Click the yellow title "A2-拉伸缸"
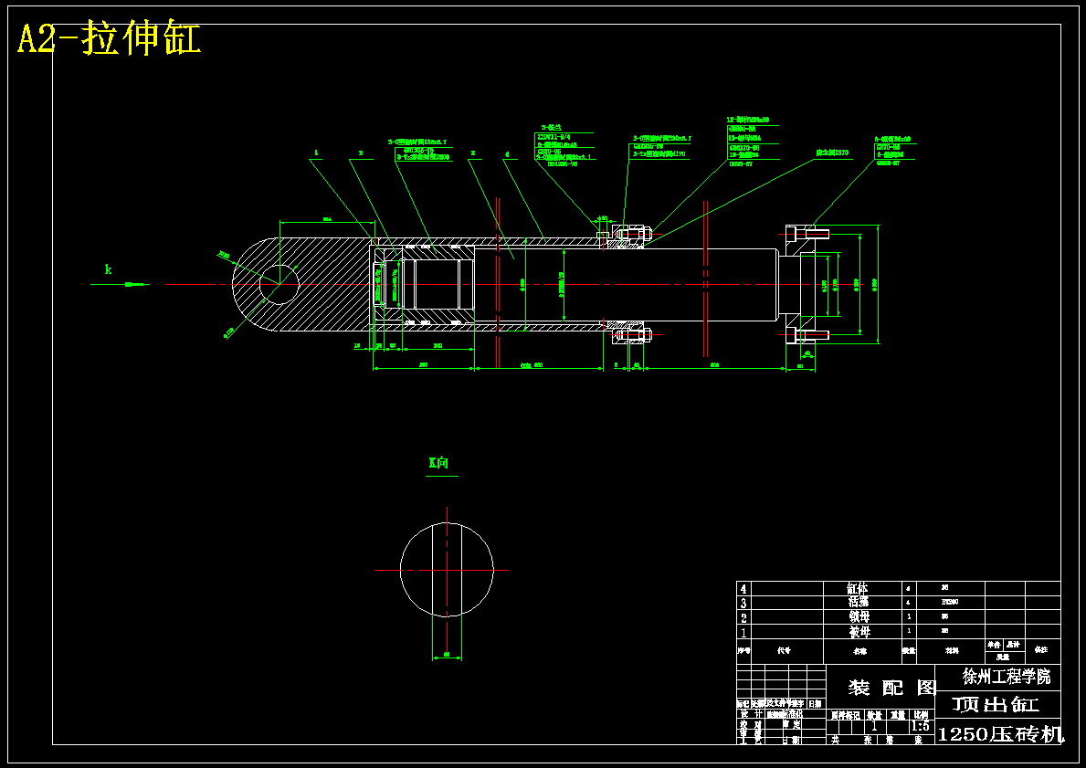1086x768 pixels. (x=110, y=38)
